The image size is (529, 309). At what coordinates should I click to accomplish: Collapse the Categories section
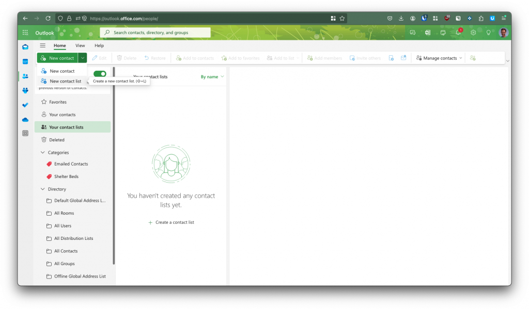43,153
